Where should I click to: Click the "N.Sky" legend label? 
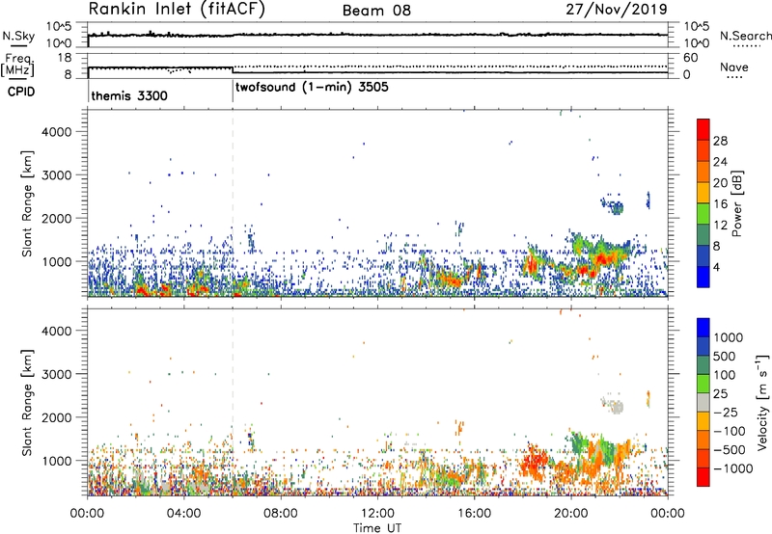18,36
